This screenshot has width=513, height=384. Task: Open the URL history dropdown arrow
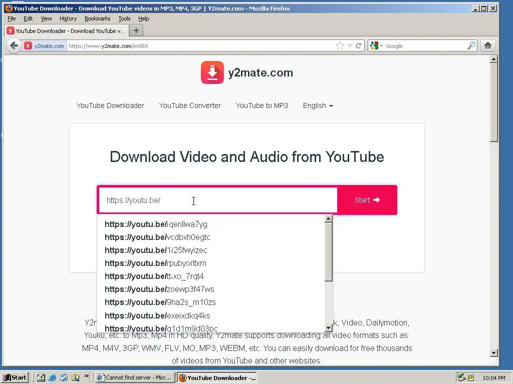[x=350, y=45]
